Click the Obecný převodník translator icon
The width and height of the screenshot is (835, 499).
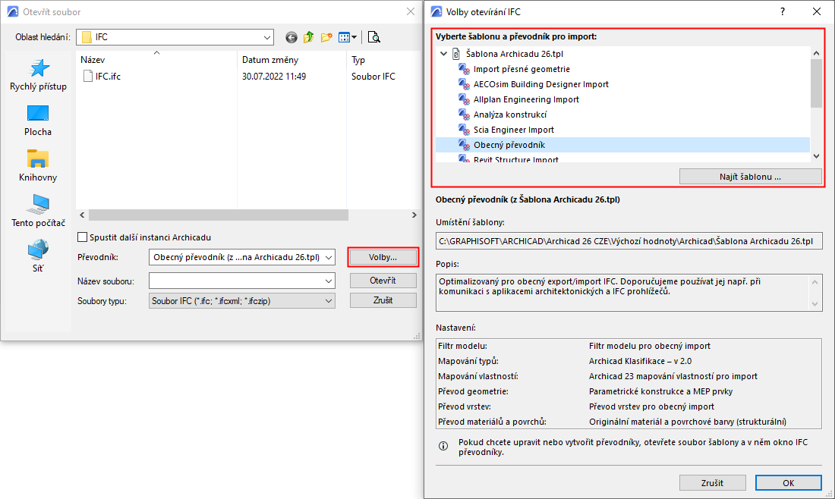tap(464, 145)
